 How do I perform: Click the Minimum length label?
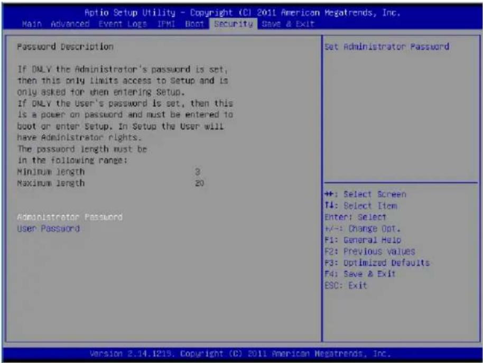[51, 172]
